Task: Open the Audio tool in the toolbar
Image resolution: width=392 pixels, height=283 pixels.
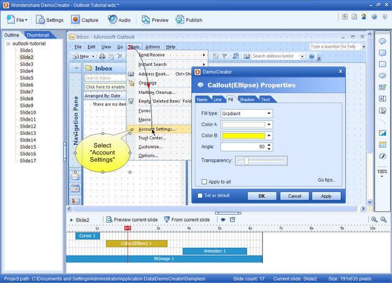Action: [119, 20]
